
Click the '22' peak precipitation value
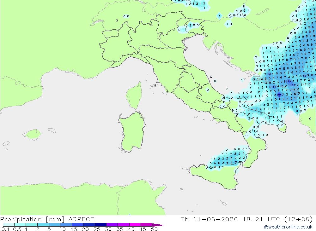pyautogui.click(x=279, y=95)
